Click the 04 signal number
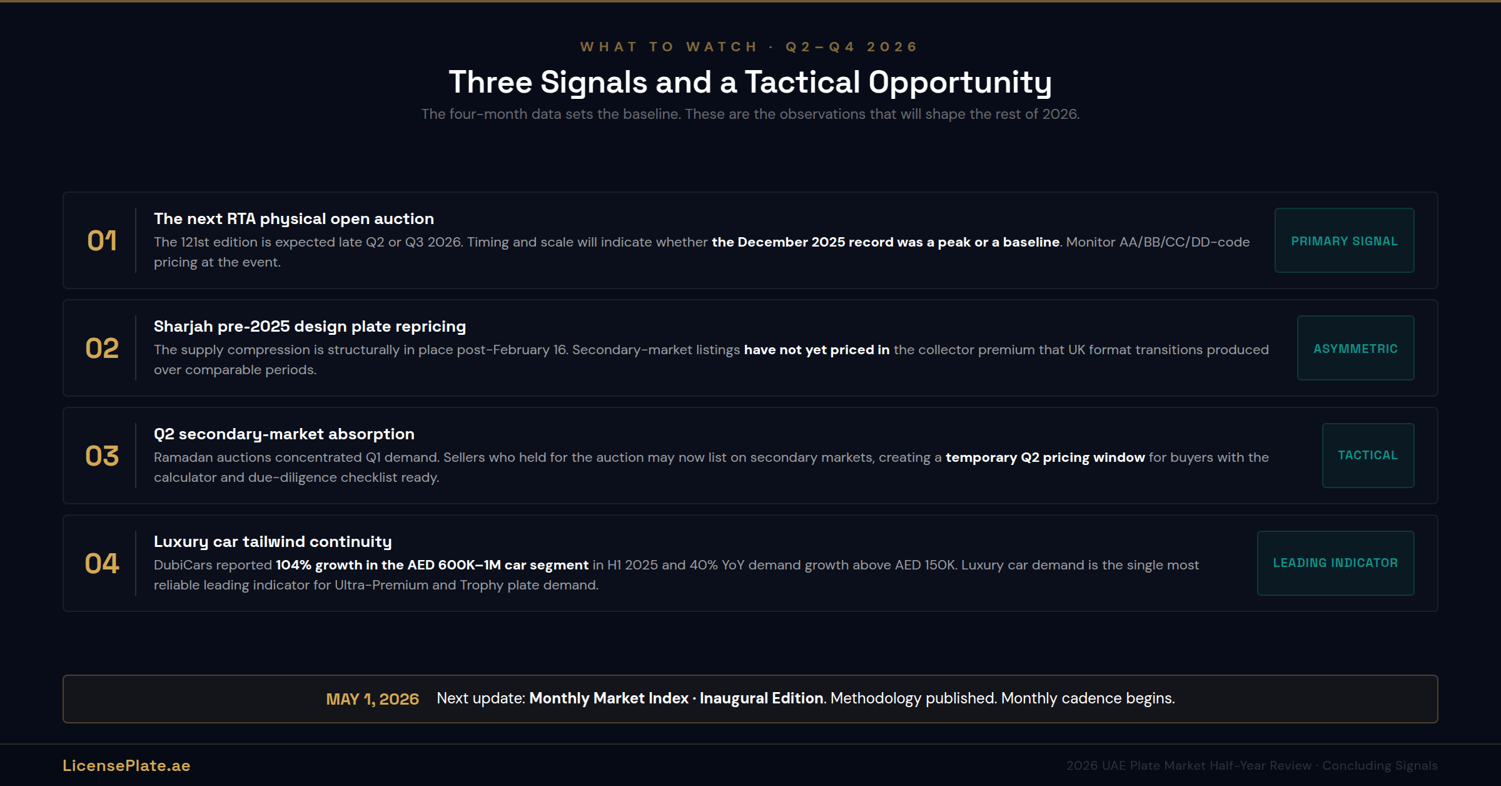The width and height of the screenshot is (1501, 786). pyautogui.click(x=102, y=564)
